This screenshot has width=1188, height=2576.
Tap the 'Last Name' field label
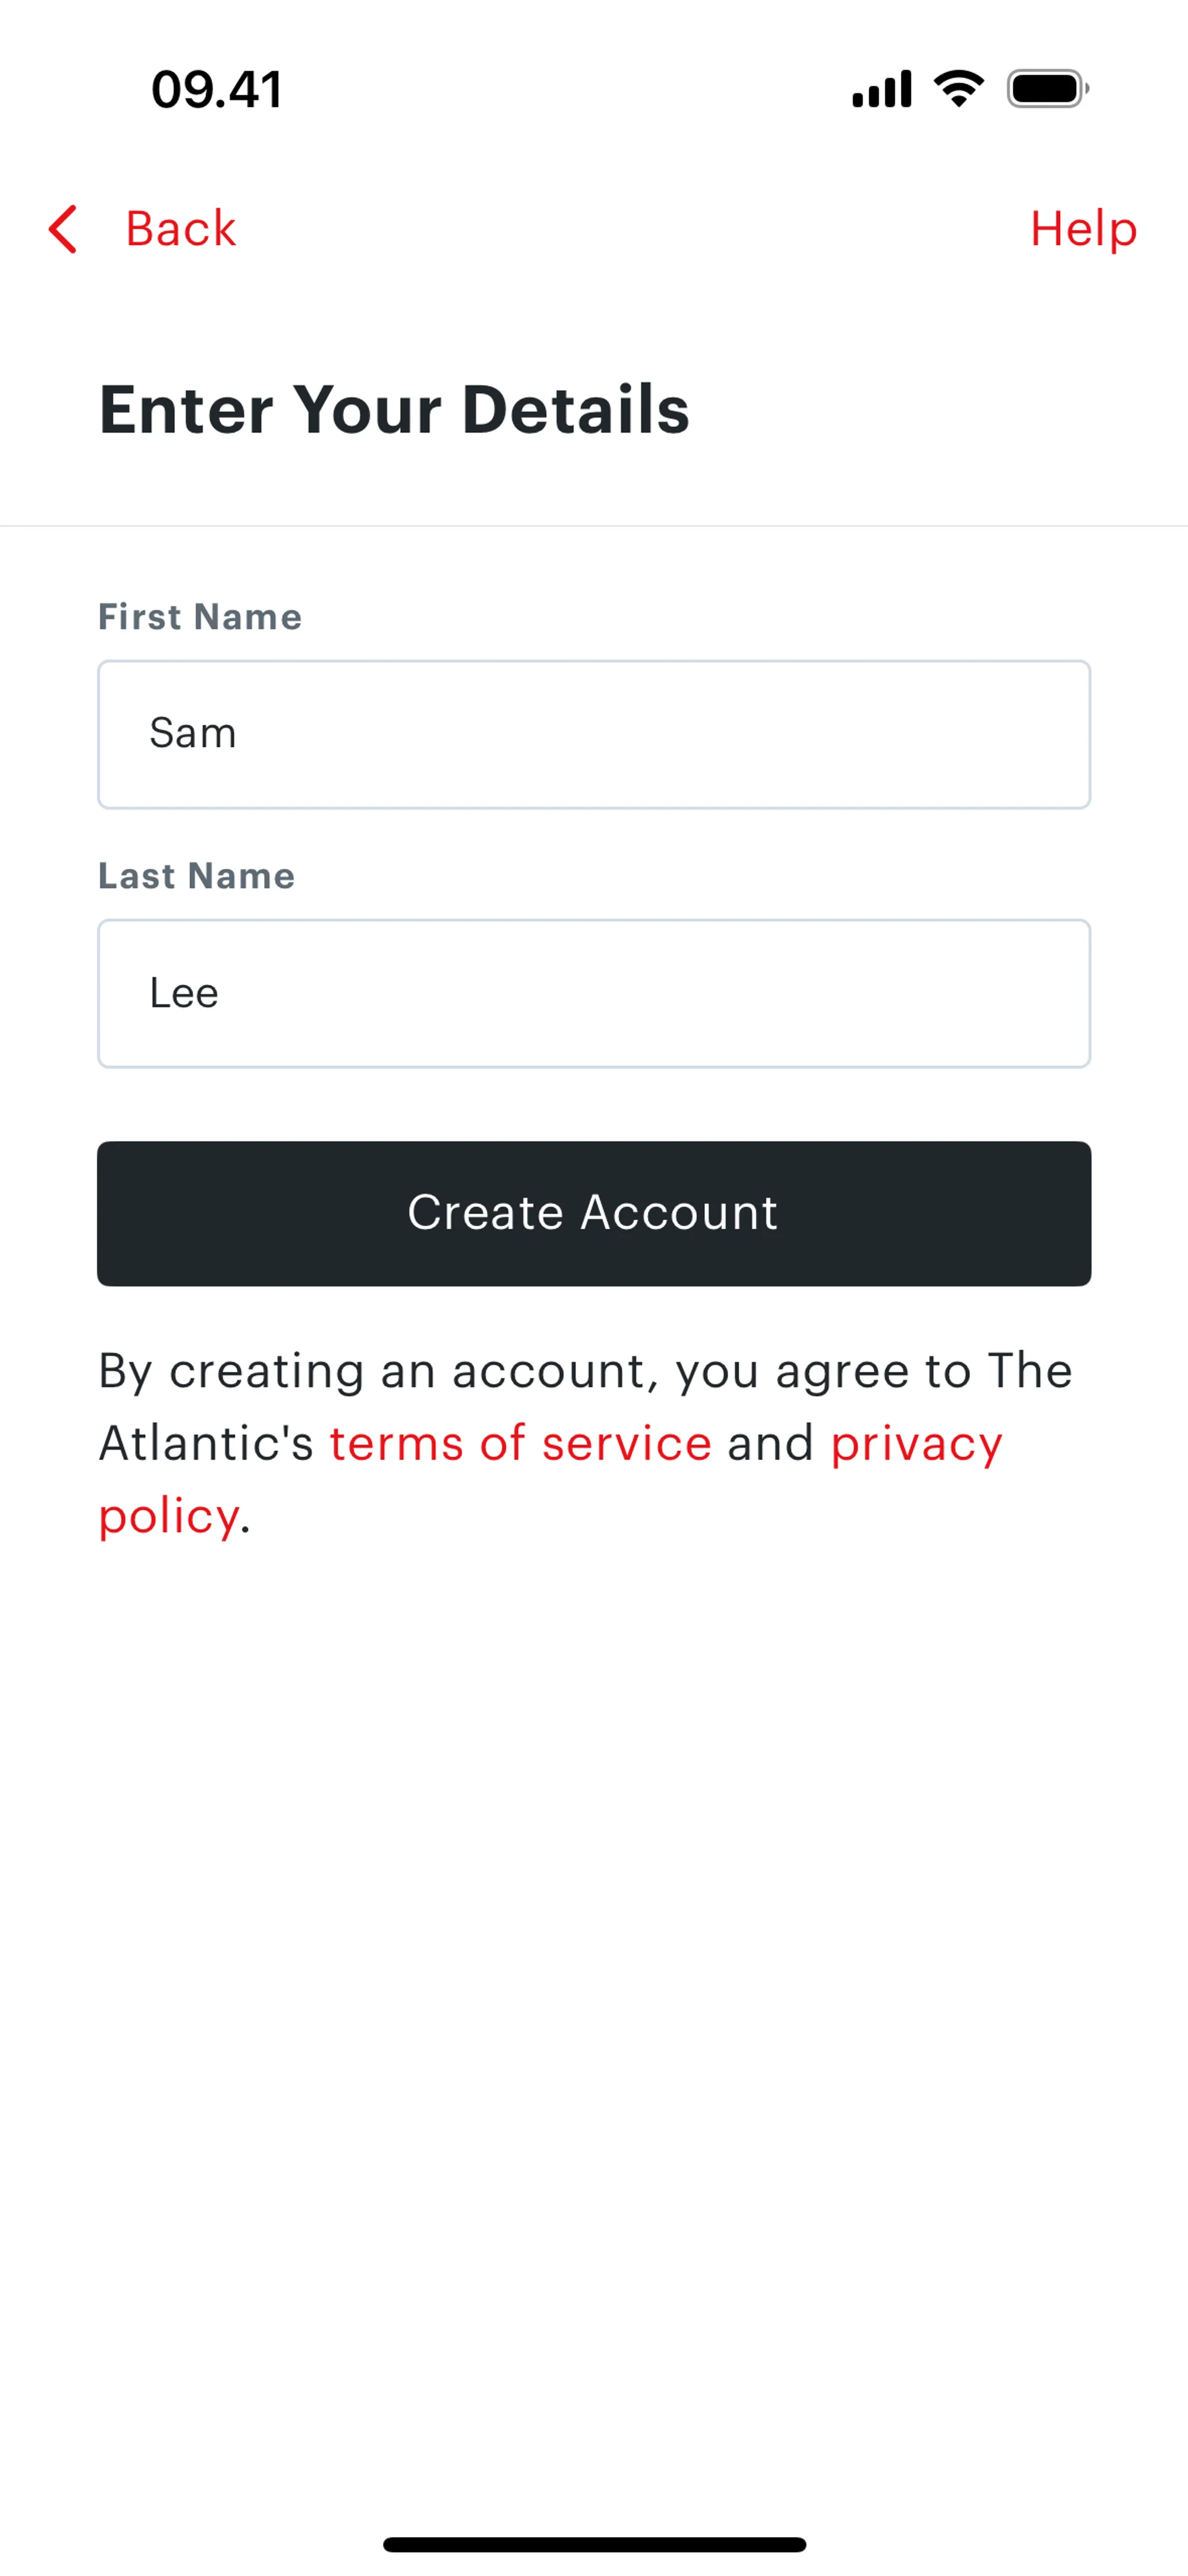pos(197,876)
